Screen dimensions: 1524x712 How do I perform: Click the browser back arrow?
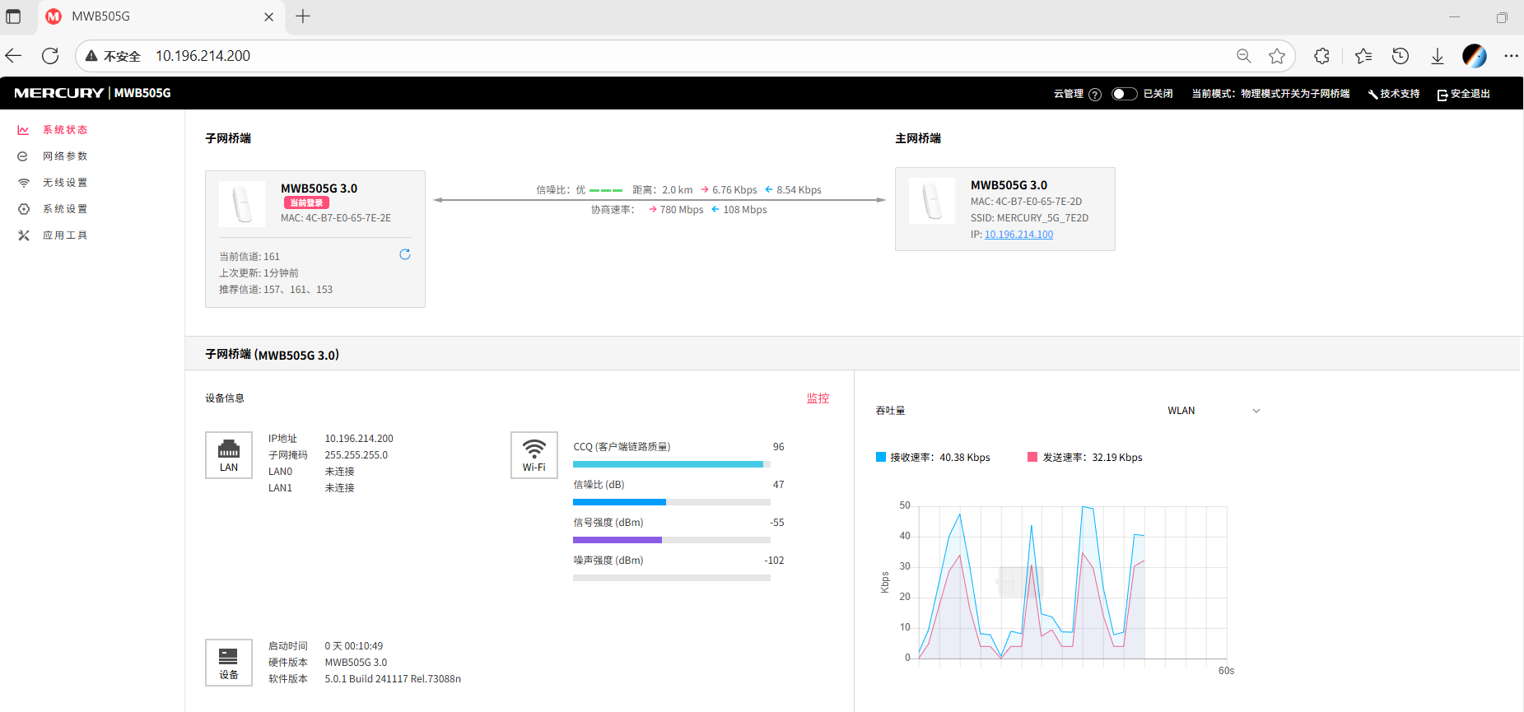click(14, 56)
